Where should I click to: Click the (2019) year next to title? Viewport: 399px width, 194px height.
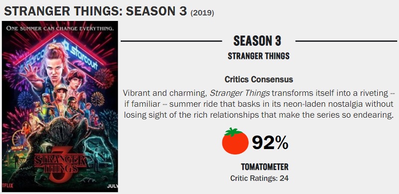click(x=202, y=13)
